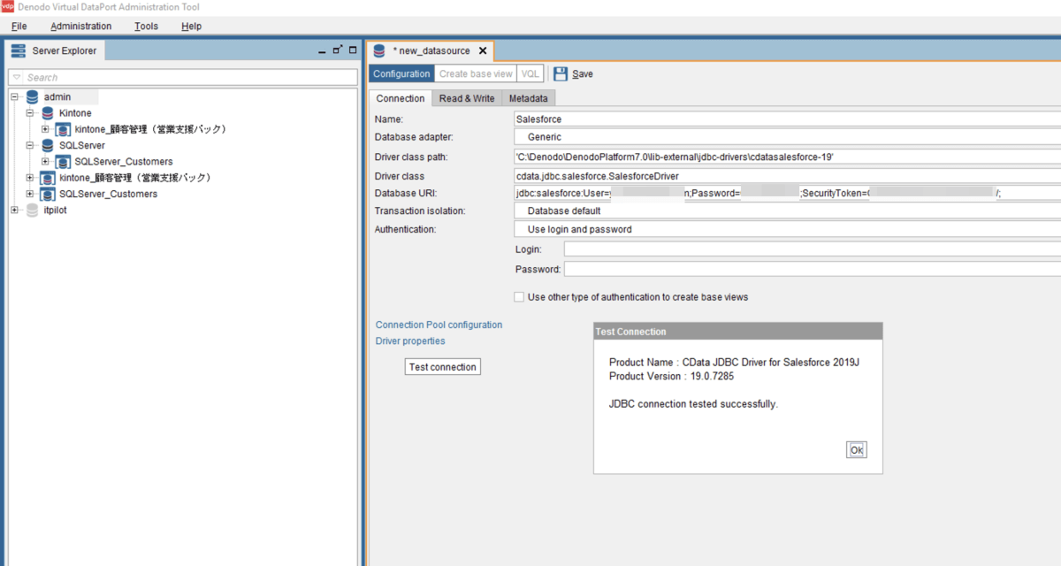Open Connection Pool configuration link
The image size is (1061, 566).
point(439,325)
